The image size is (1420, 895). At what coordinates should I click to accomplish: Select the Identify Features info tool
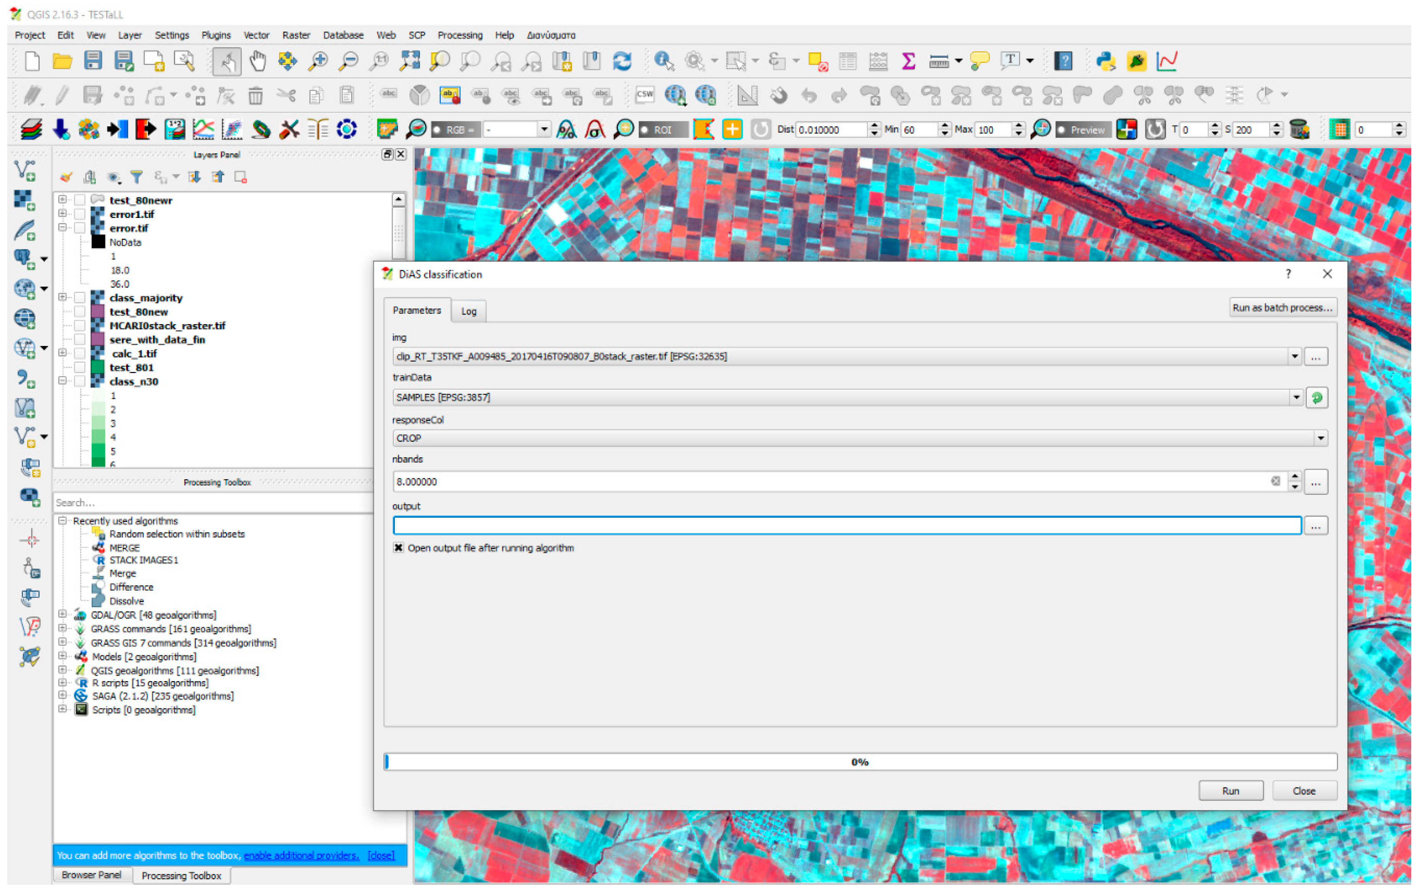point(664,61)
